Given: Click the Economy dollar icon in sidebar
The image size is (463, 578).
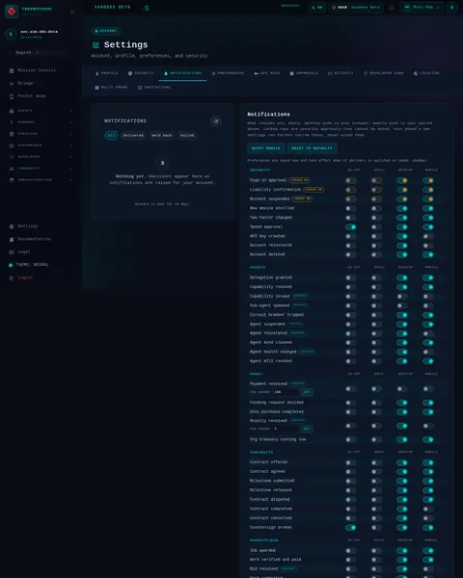Looking at the screenshot, I should (x=12, y=122).
